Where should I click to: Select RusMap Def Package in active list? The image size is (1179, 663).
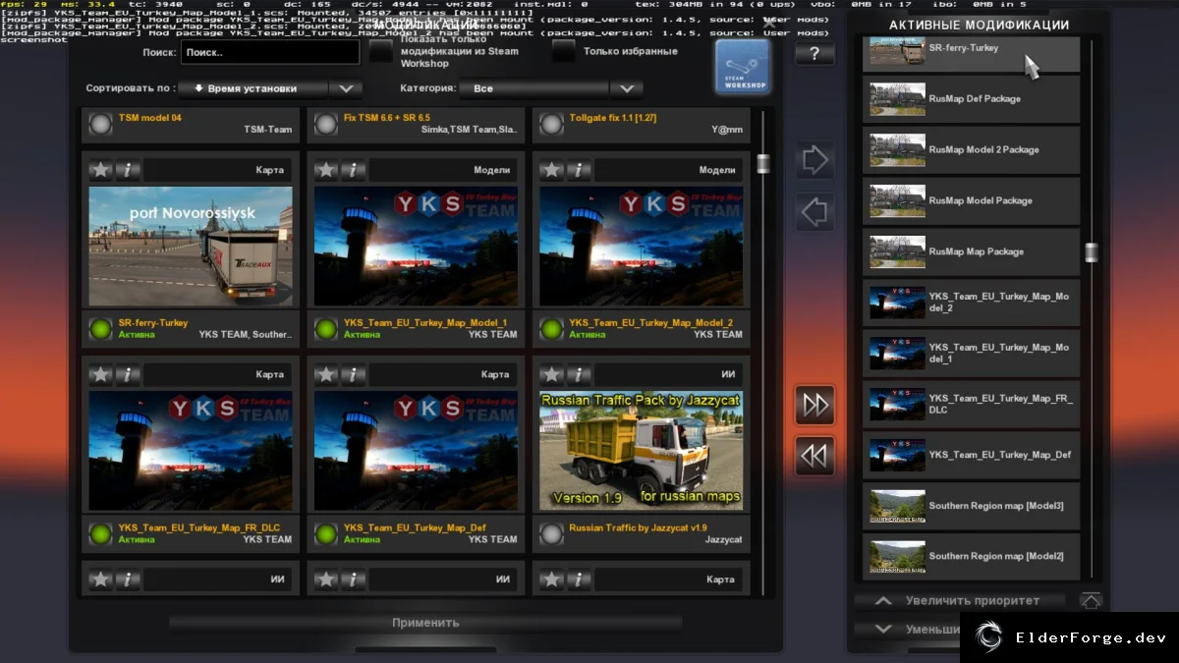(971, 99)
